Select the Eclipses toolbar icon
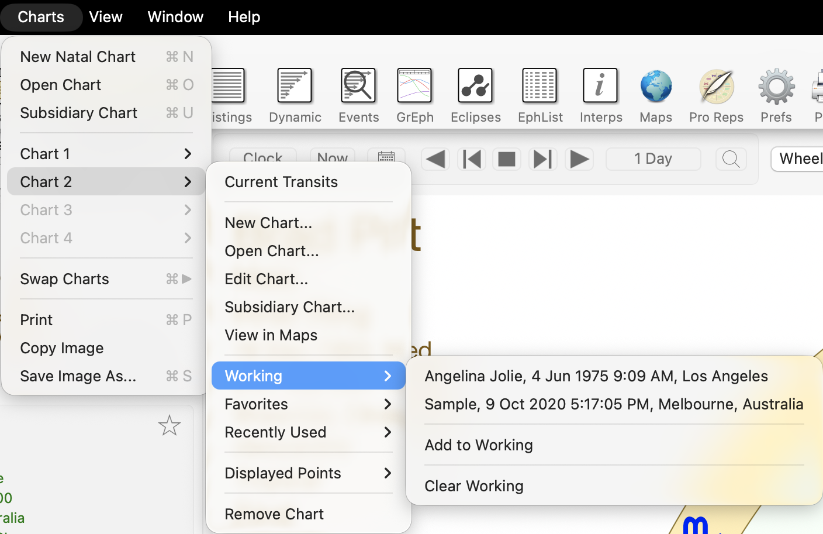This screenshot has height=534, width=823. tap(475, 85)
